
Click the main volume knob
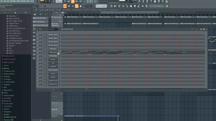click(37, 1)
